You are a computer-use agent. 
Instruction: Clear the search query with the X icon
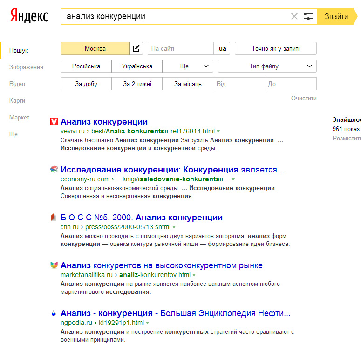click(294, 16)
